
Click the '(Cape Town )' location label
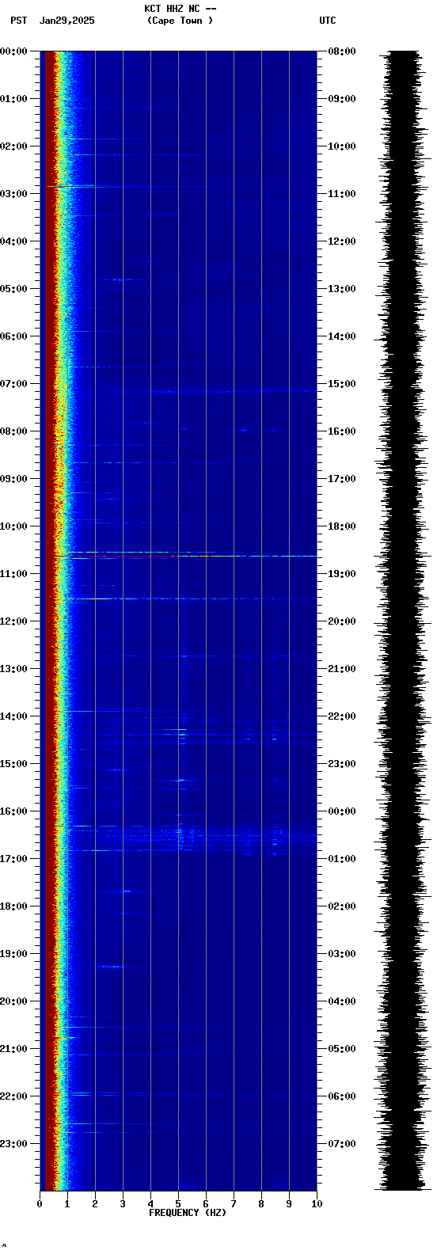pos(180,21)
